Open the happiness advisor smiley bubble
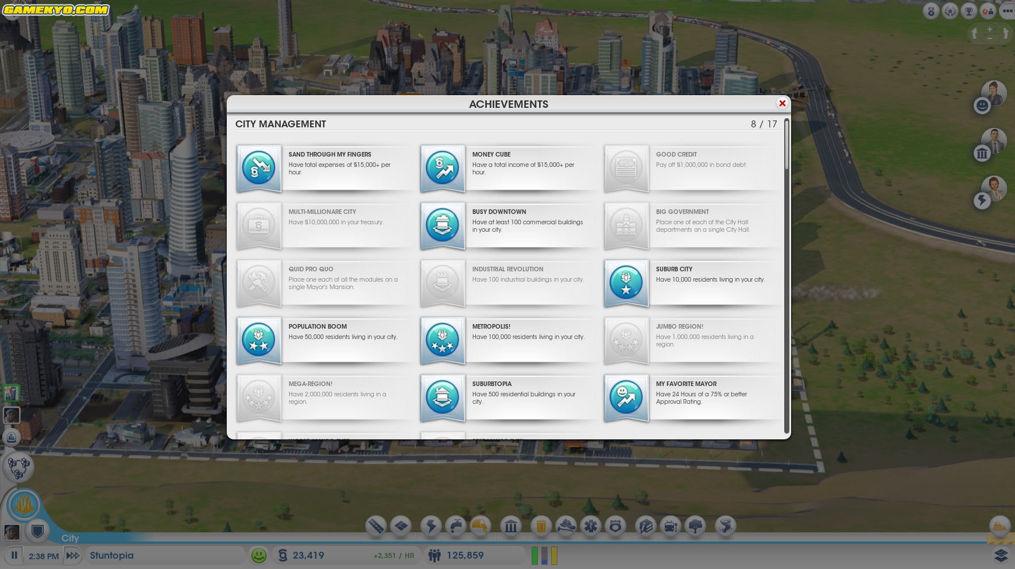Screen dimensions: 1015x569 point(982,106)
